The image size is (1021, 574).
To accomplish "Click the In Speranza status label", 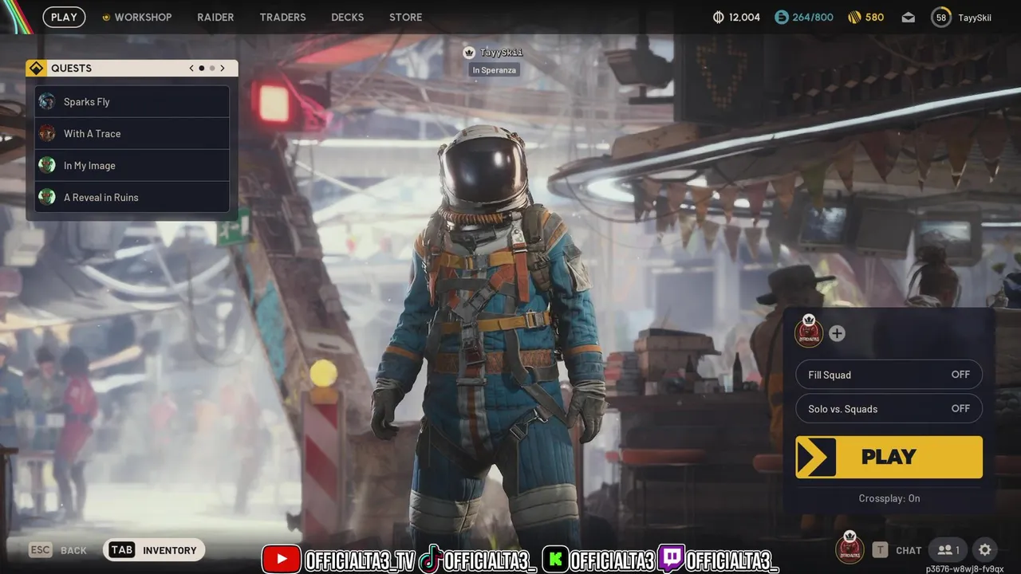I will click(495, 70).
